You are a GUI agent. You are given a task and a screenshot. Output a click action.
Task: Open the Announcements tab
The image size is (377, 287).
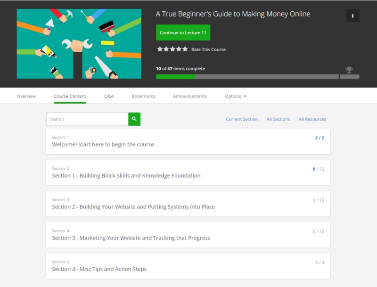pyautogui.click(x=190, y=96)
